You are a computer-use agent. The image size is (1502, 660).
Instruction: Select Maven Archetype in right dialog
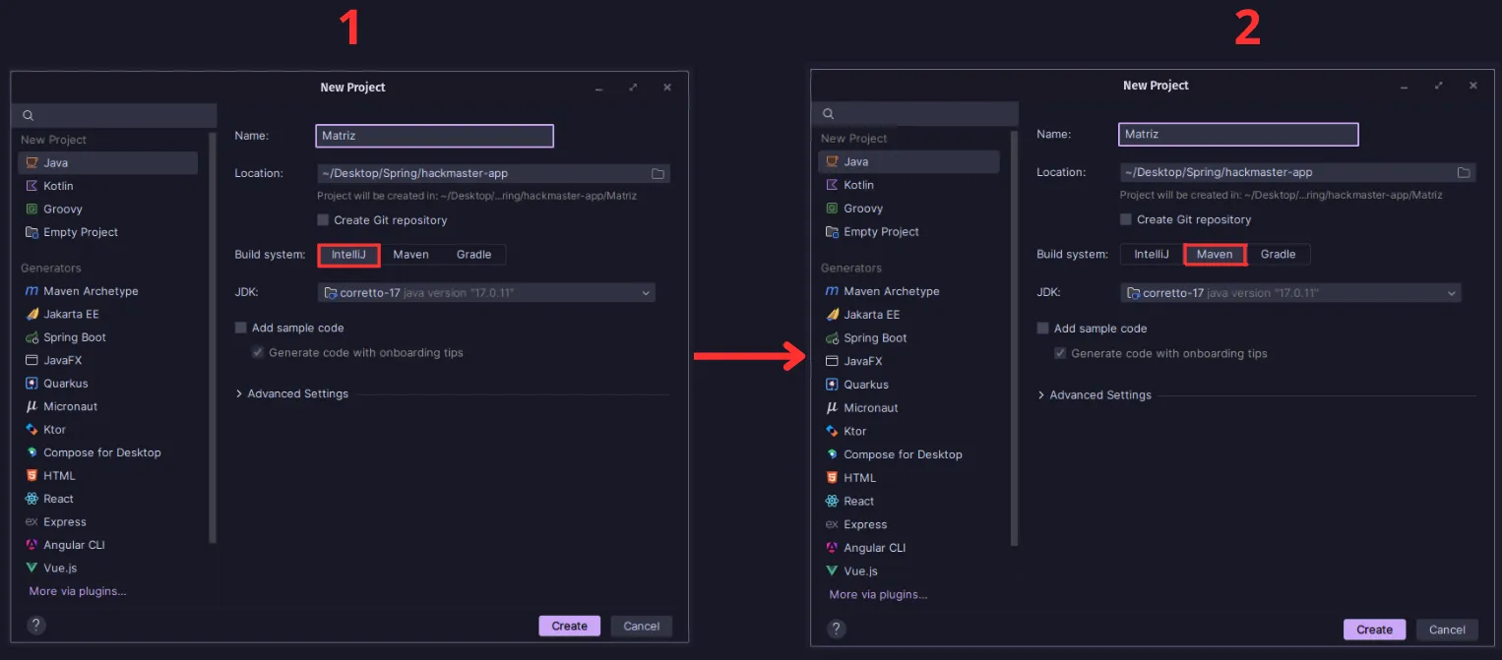click(908, 292)
